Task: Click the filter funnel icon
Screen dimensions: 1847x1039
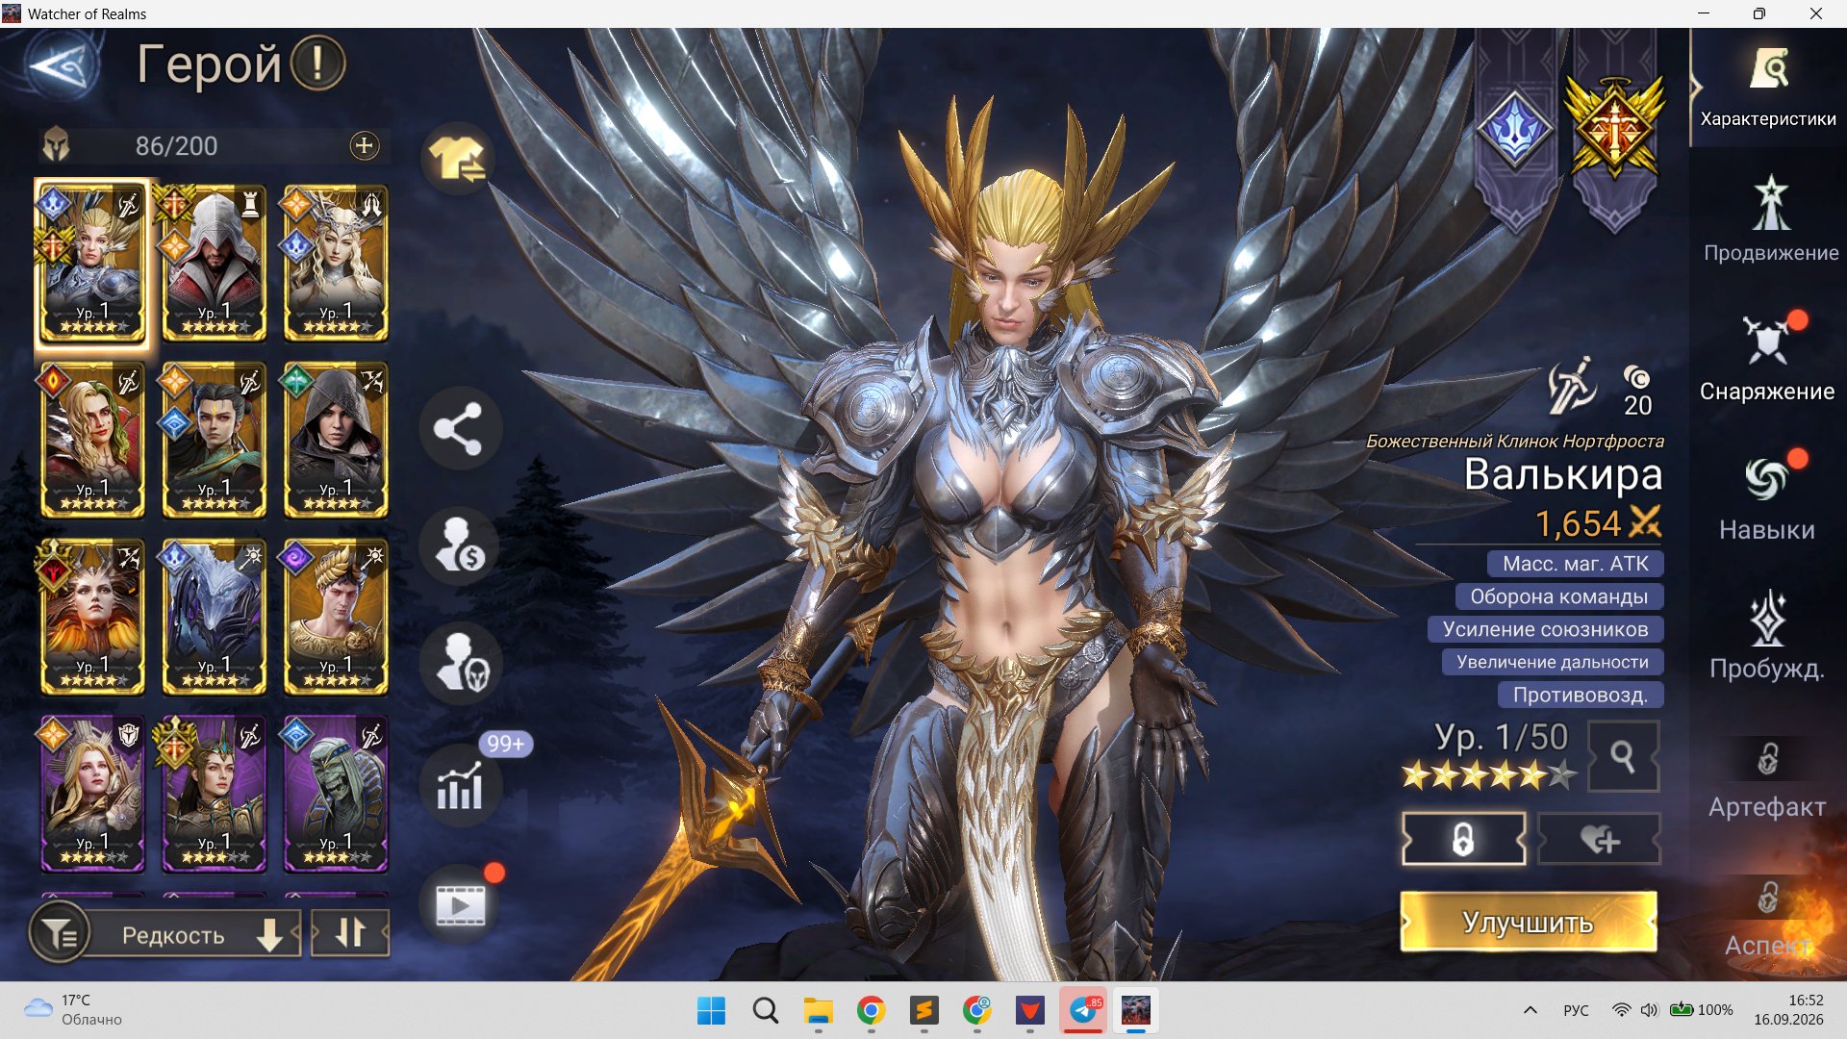Action: [x=60, y=933]
